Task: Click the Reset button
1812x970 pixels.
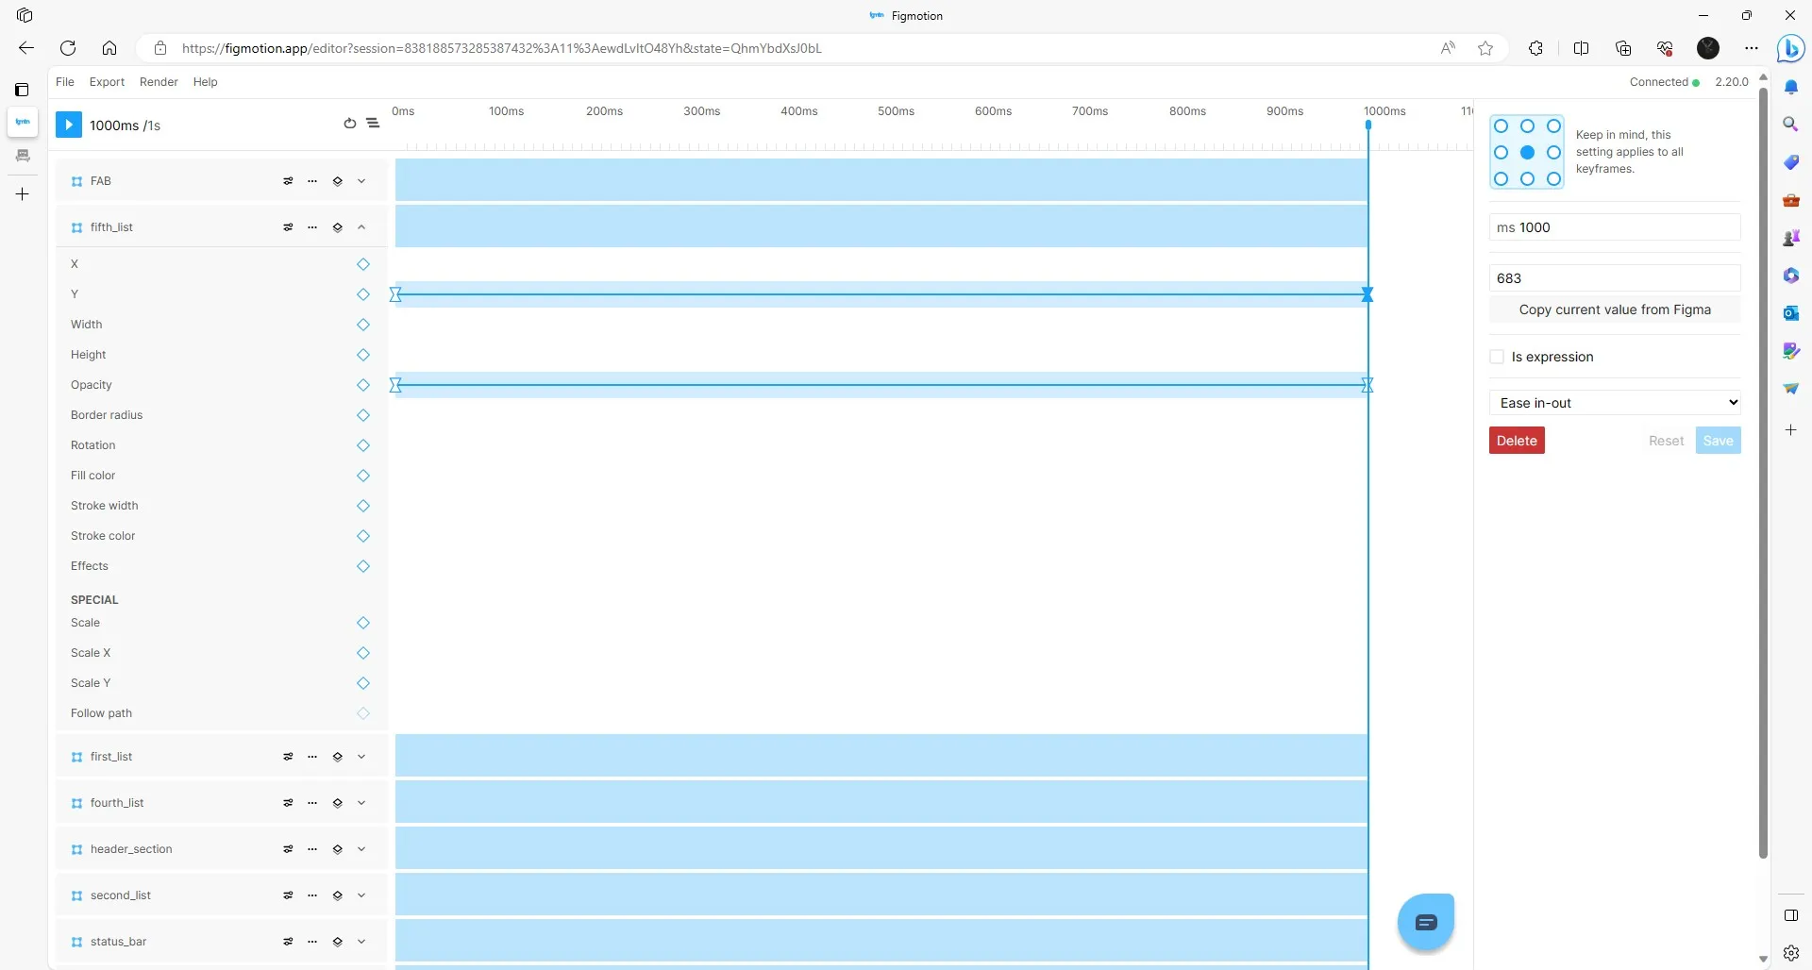Action: [1666, 441]
